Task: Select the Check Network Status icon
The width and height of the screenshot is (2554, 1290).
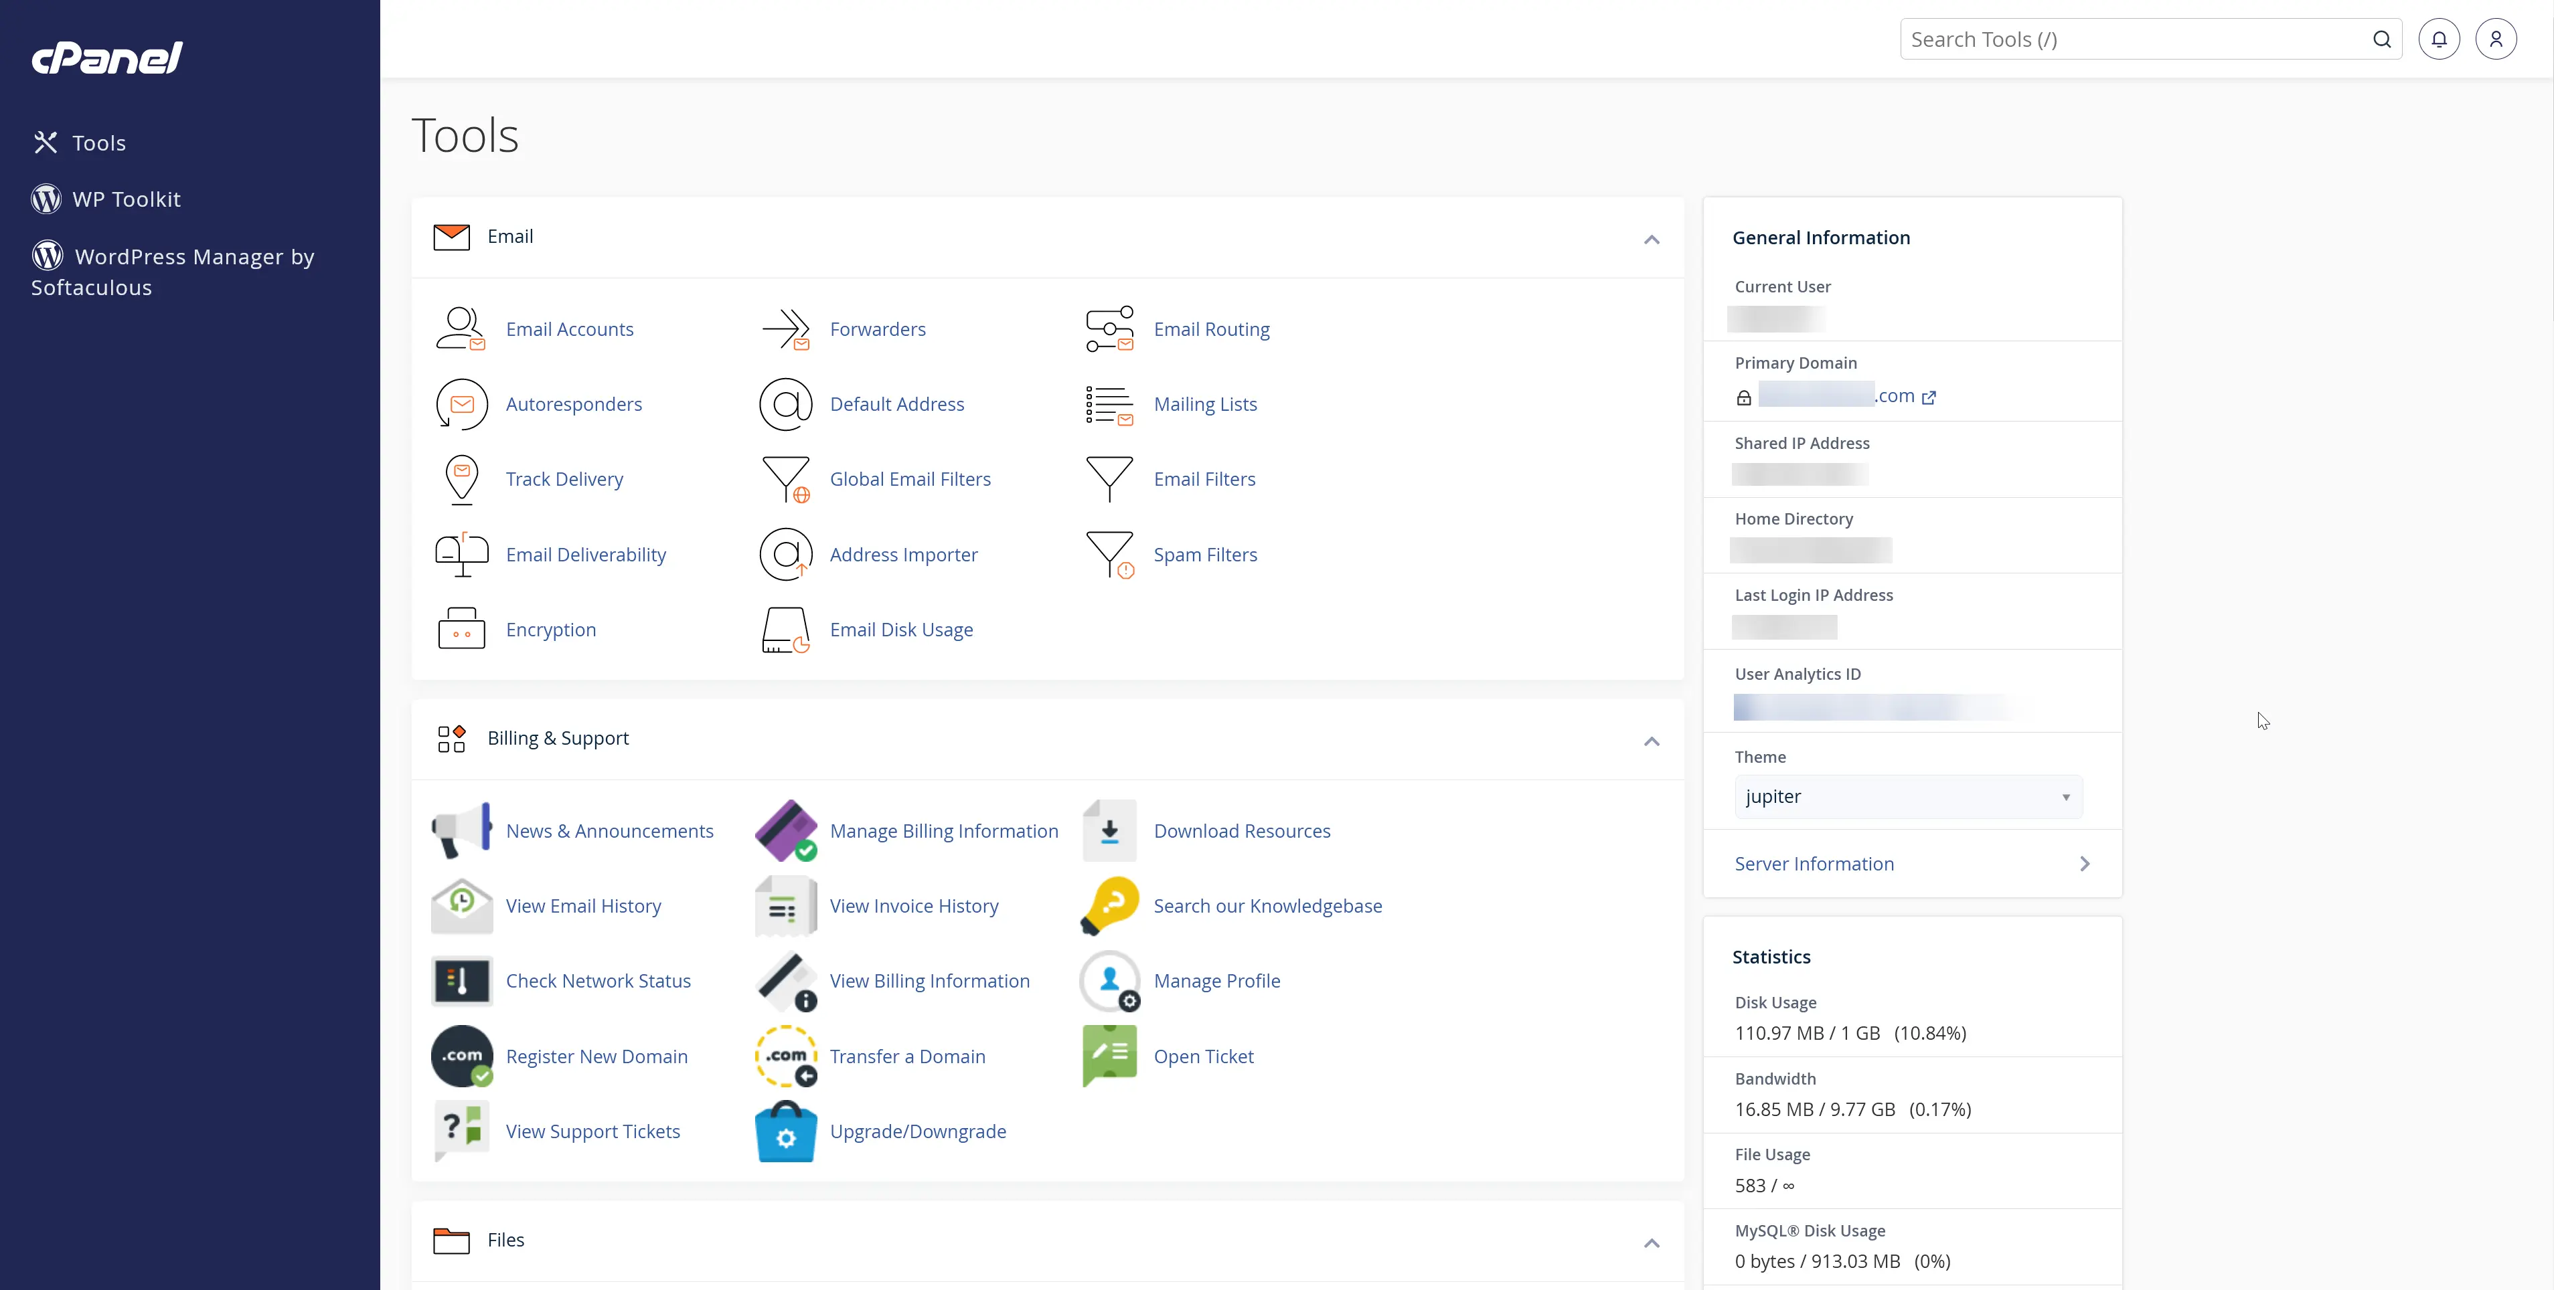Action: [461, 981]
